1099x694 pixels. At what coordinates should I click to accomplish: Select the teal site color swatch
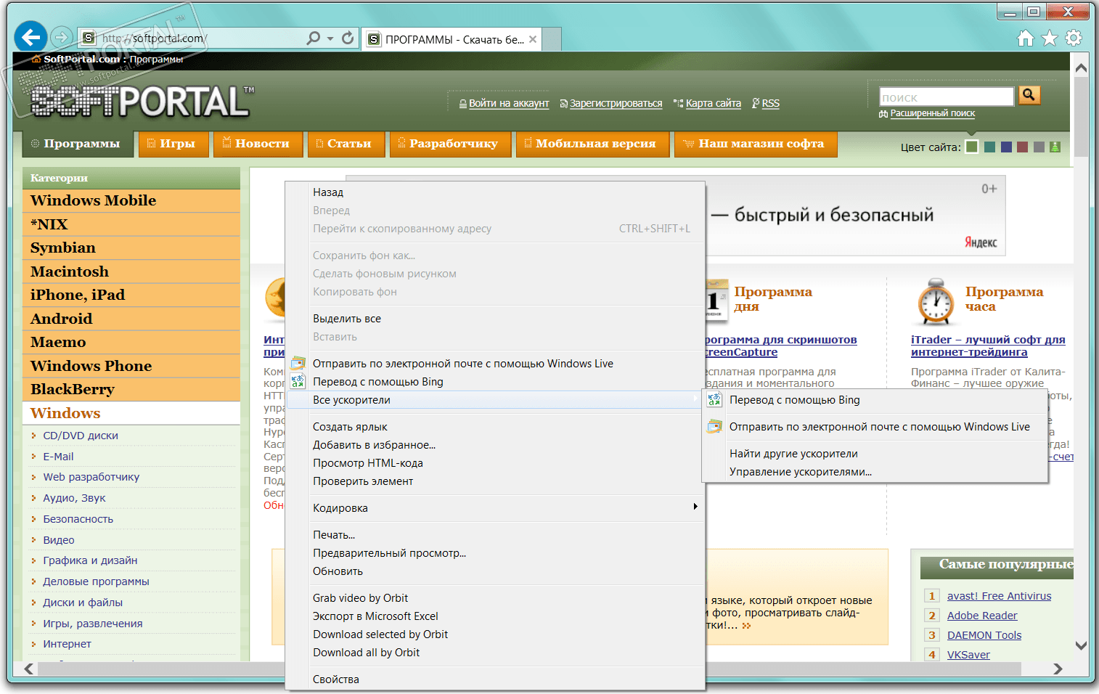coord(989,147)
